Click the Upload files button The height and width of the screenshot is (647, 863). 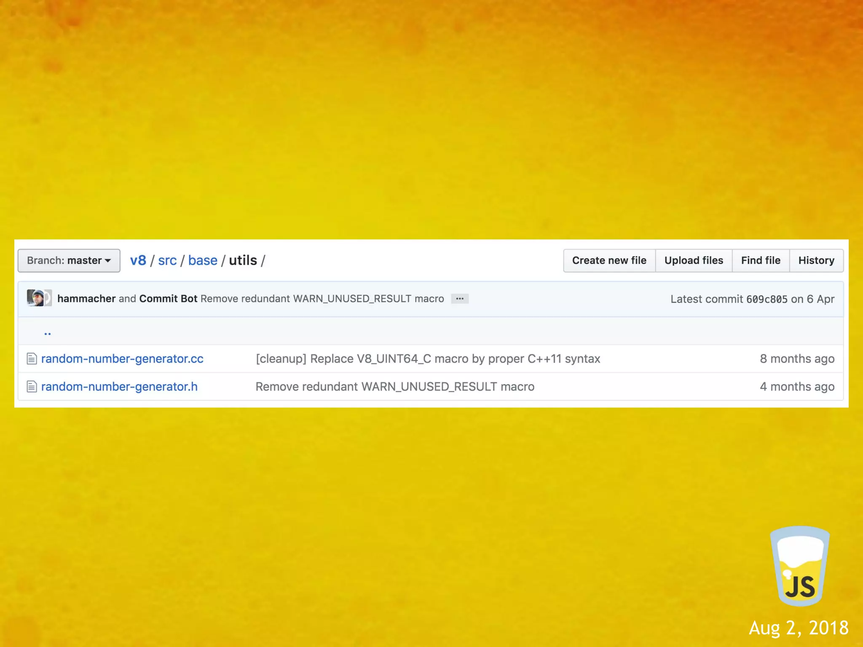click(x=694, y=260)
